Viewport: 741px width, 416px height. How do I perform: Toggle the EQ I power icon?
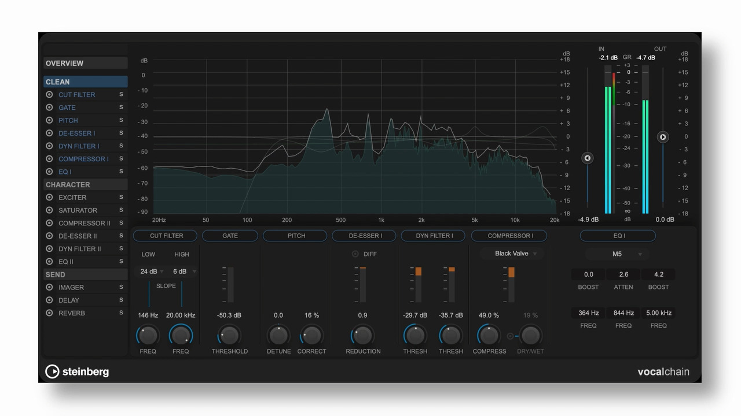(49, 172)
